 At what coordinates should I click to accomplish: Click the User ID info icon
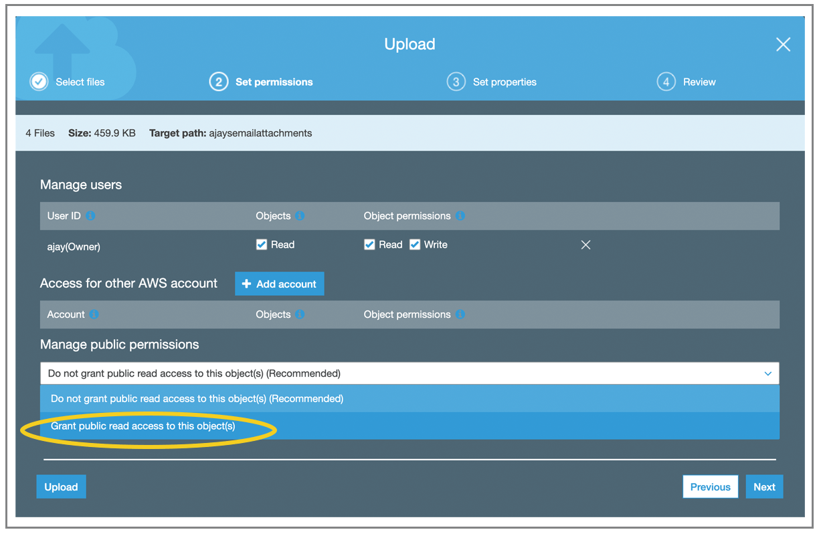pos(90,216)
